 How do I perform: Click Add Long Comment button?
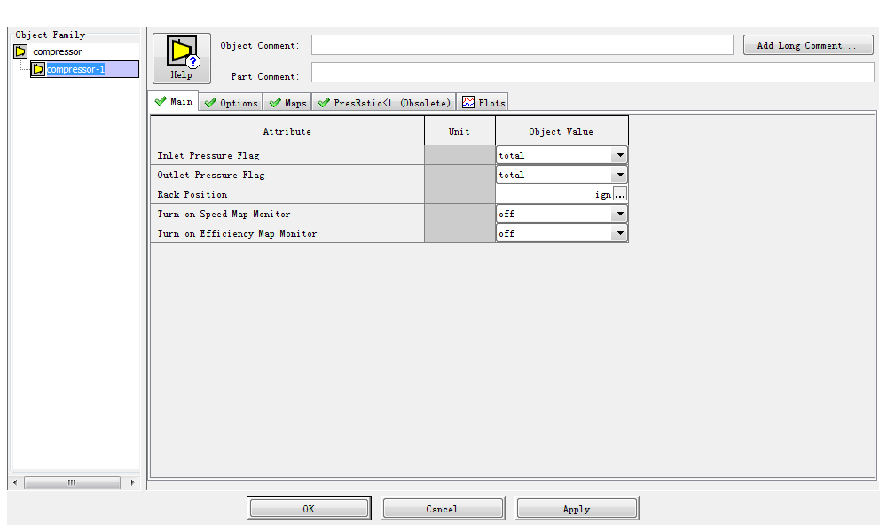coord(808,45)
